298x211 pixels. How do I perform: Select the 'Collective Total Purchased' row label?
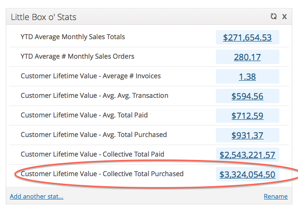pos(102,174)
